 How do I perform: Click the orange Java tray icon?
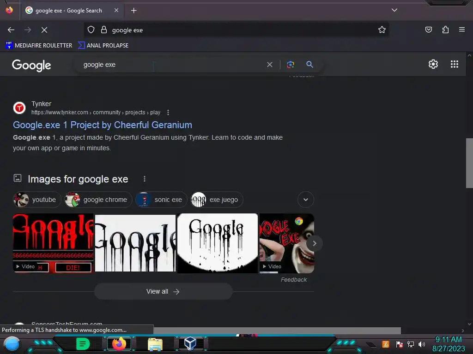coord(386,344)
